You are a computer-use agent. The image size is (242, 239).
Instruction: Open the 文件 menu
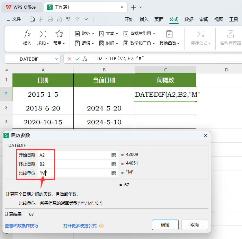click(14, 19)
